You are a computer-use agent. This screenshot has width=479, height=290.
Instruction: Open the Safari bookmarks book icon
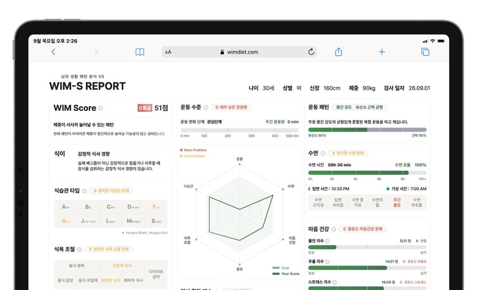tap(140, 52)
